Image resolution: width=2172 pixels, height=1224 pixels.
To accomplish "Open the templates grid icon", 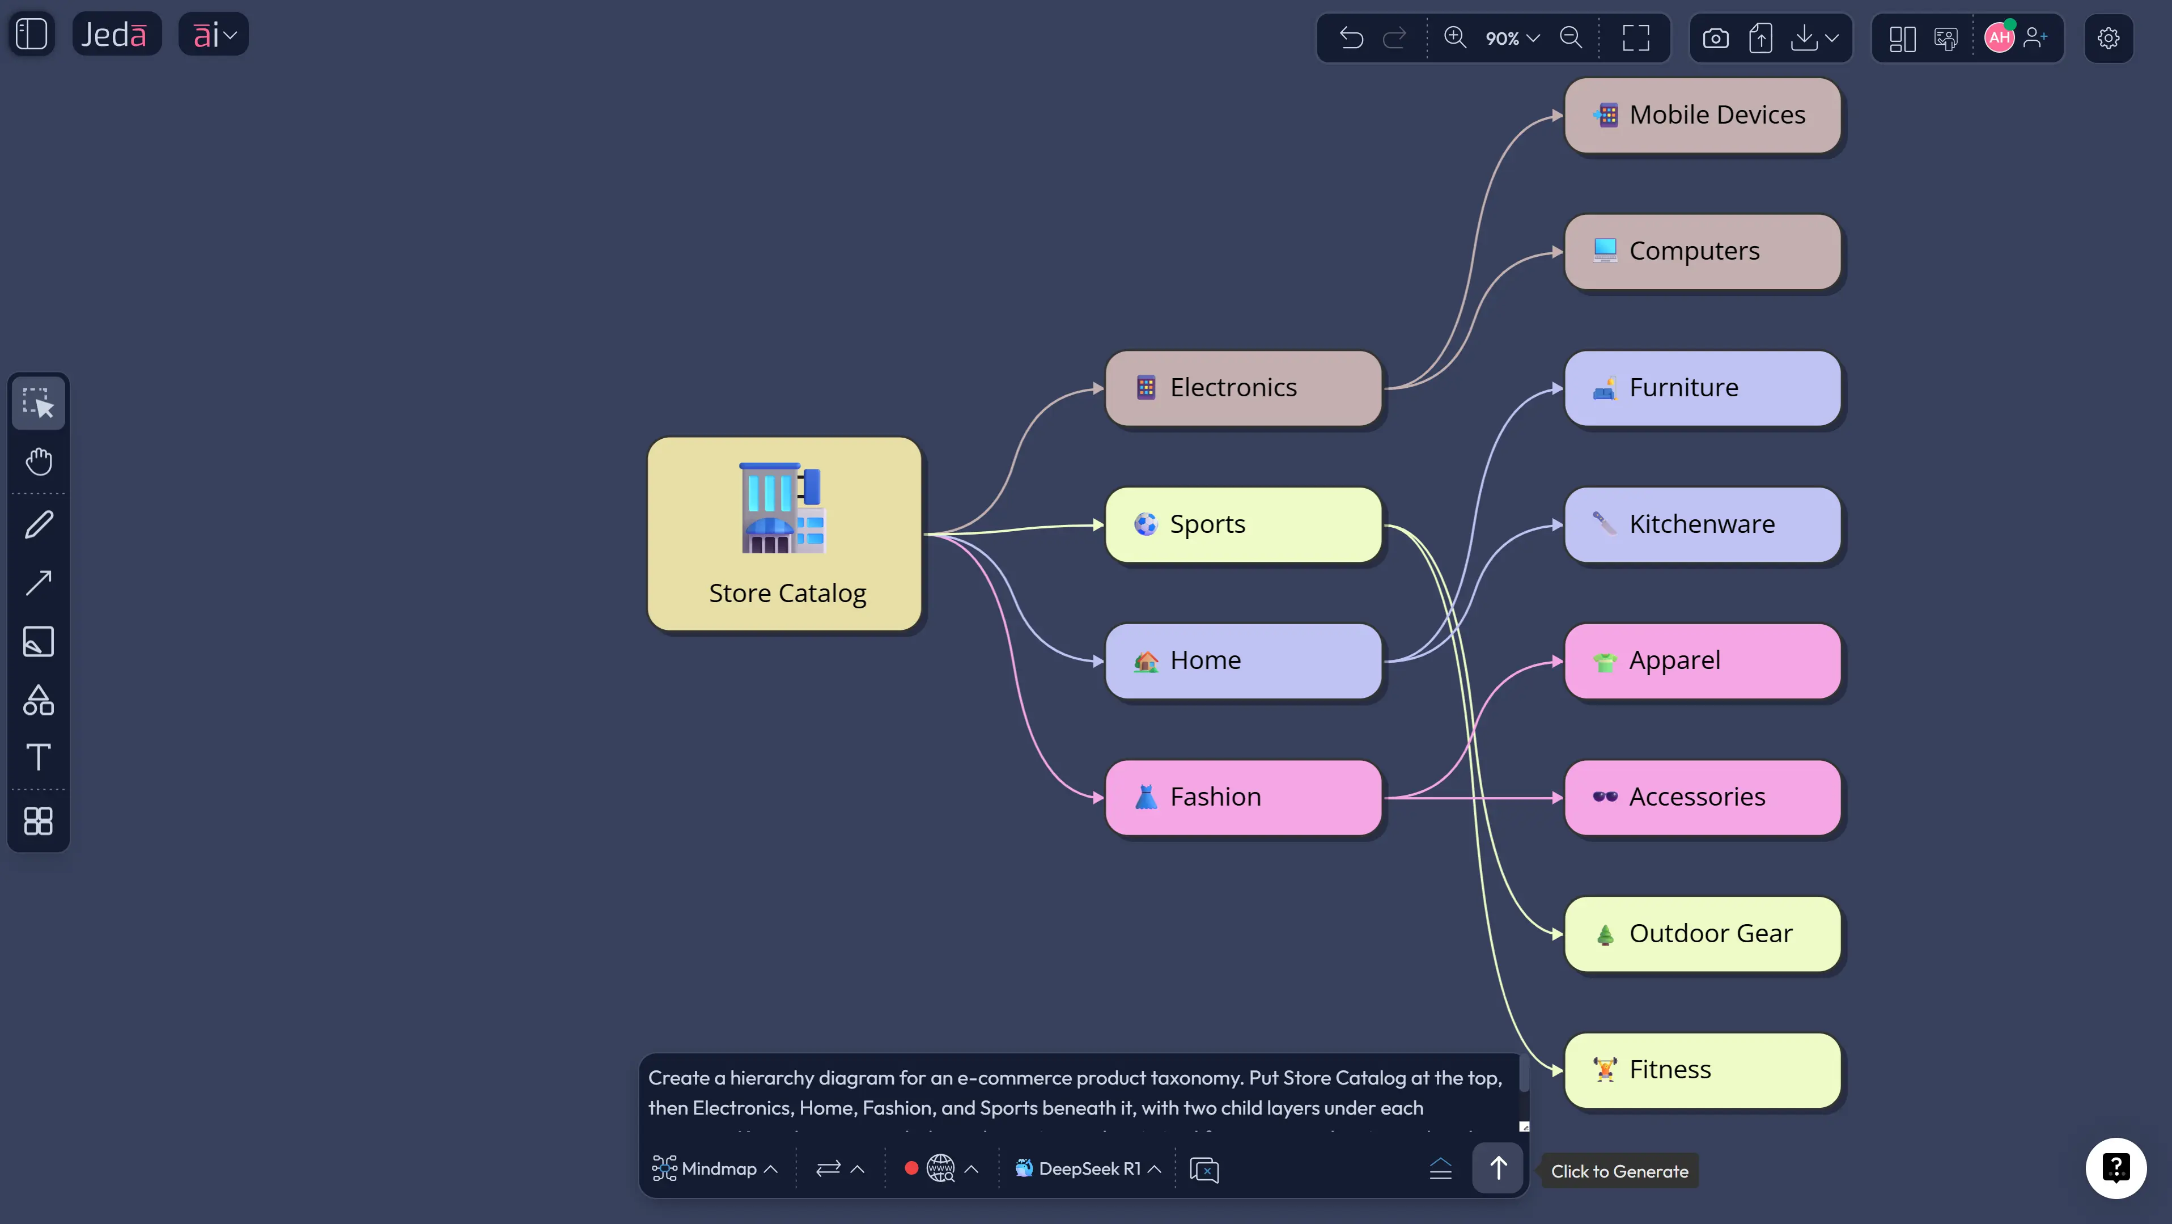I will tap(38, 821).
